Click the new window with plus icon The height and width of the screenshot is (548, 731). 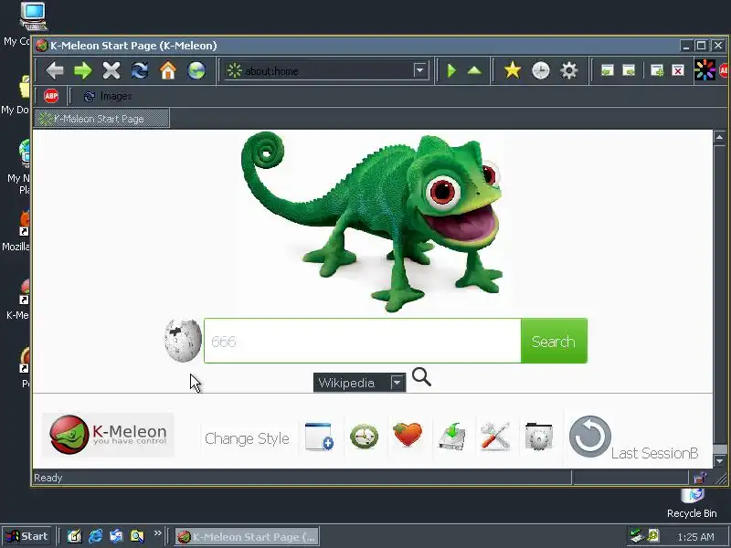319,437
